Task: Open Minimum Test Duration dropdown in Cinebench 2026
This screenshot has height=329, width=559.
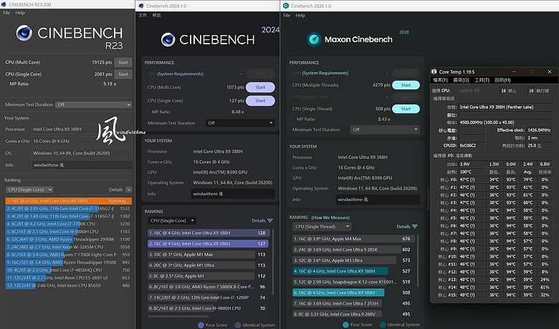Action: click(x=385, y=129)
